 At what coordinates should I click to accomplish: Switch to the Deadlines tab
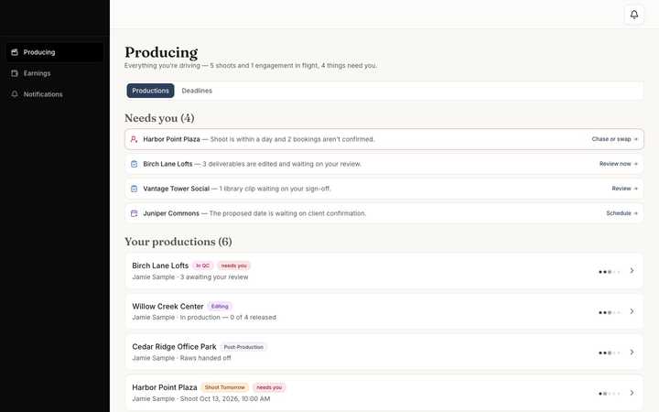tap(197, 91)
